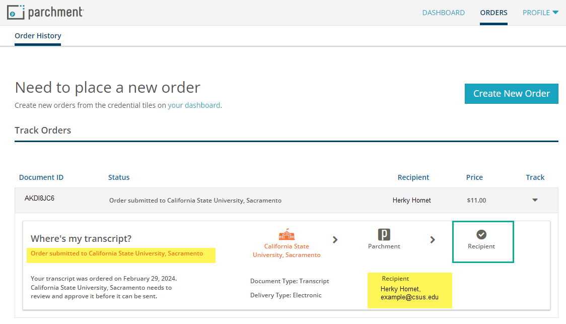Image resolution: width=566 pixels, height=324 pixels.
Task: Click the Parchment logo icon in header
Action: (16, 13)
